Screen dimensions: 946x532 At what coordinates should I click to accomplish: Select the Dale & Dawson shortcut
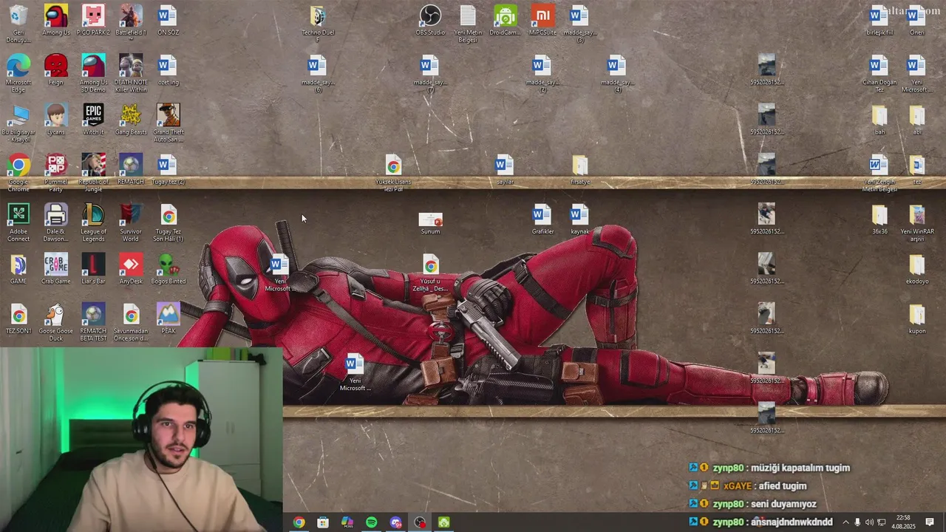[56, 222]
